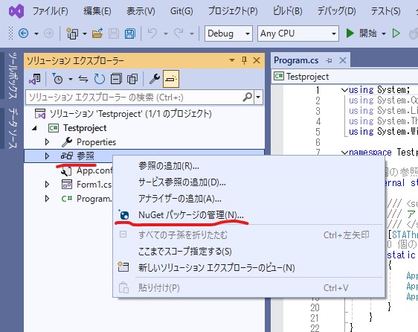Undo the last action icon

(x=152, y=33)
